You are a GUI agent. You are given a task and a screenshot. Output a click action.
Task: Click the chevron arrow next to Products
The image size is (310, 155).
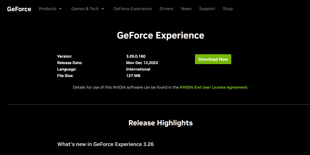coord(60,9)
